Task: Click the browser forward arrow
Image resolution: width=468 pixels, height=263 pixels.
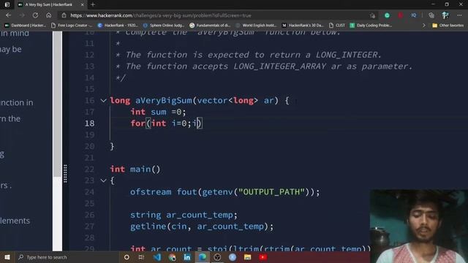Action: click(x=22, y=15)
